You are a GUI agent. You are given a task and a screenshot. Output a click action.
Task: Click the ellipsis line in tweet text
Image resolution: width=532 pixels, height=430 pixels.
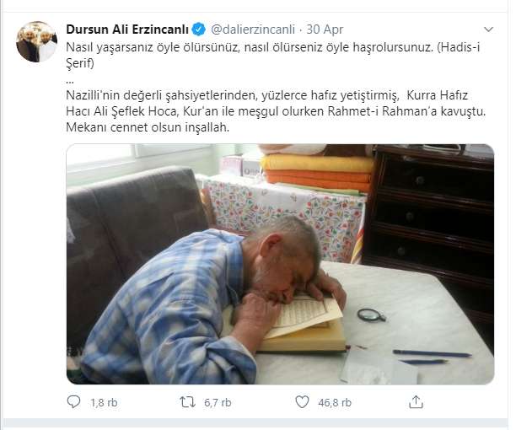click(x=70, y=82)
